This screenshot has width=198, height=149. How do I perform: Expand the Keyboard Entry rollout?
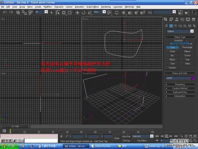click(x=180, y=92)
